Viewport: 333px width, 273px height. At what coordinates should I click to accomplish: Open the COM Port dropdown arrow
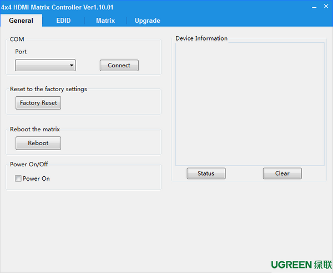click(72, 66)
